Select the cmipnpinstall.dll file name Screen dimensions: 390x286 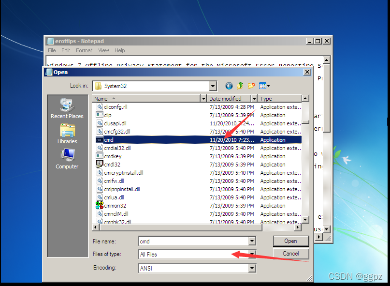pyautogui.click(x=122, y=189)
